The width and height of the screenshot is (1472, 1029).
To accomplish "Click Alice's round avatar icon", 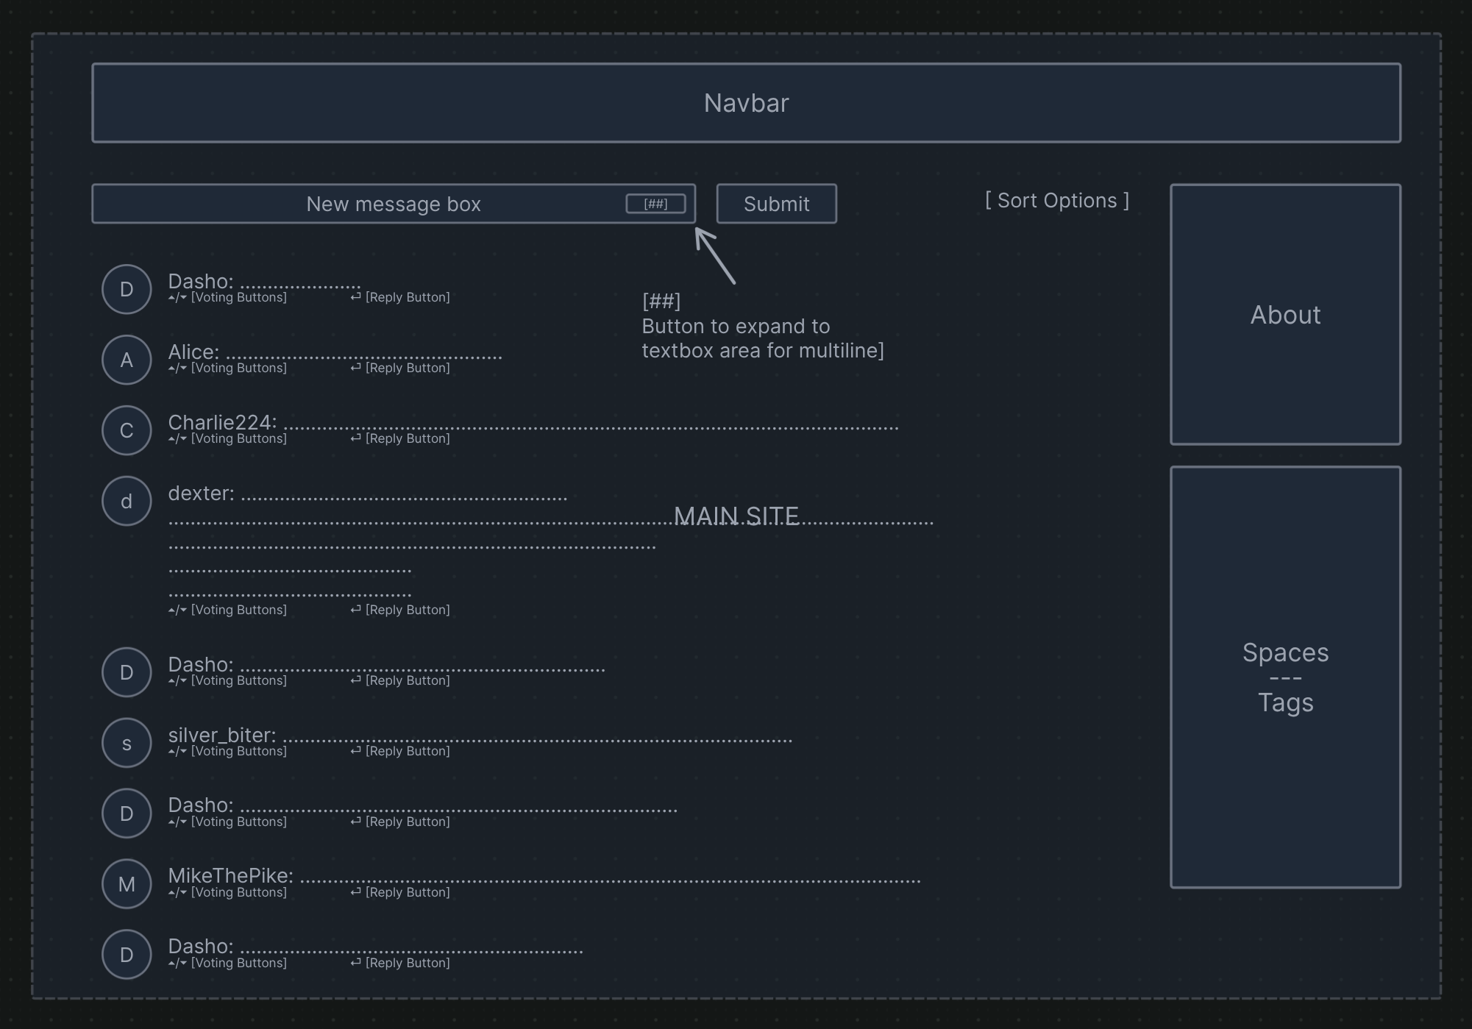I will (127, 360).
